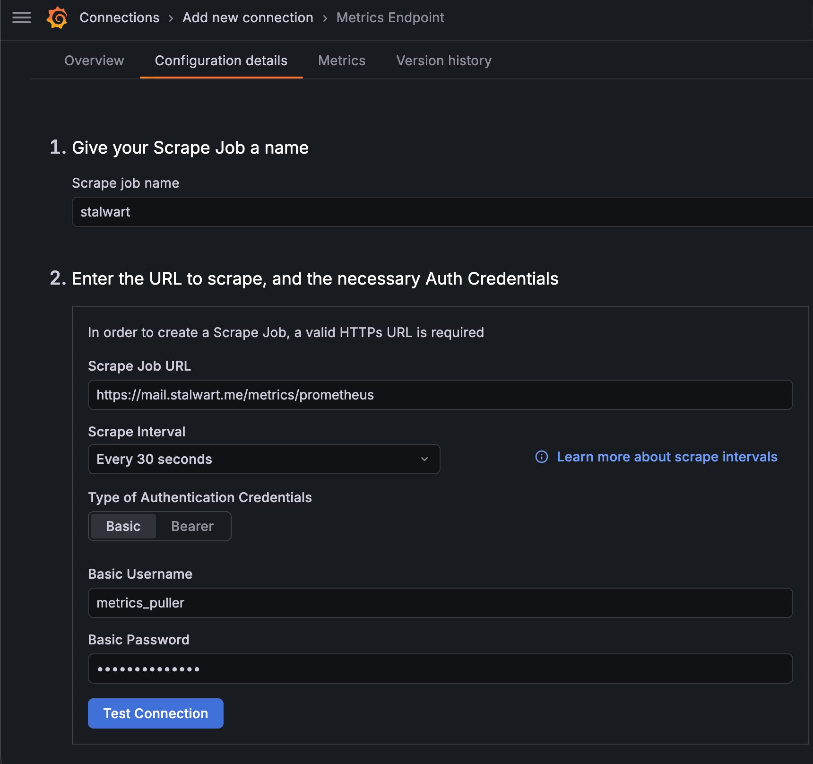
Task: Click the Basic Password field
Action: [x=440, y=668]
